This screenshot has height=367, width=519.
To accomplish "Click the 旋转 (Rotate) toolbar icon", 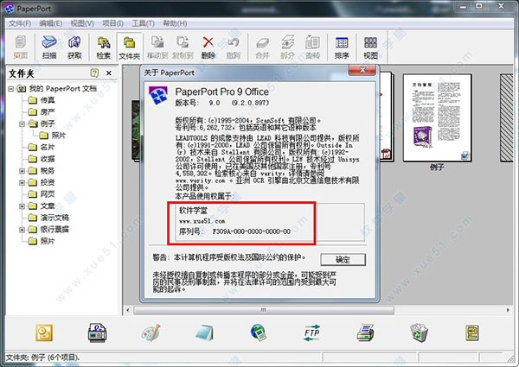I will pos(312,47).
